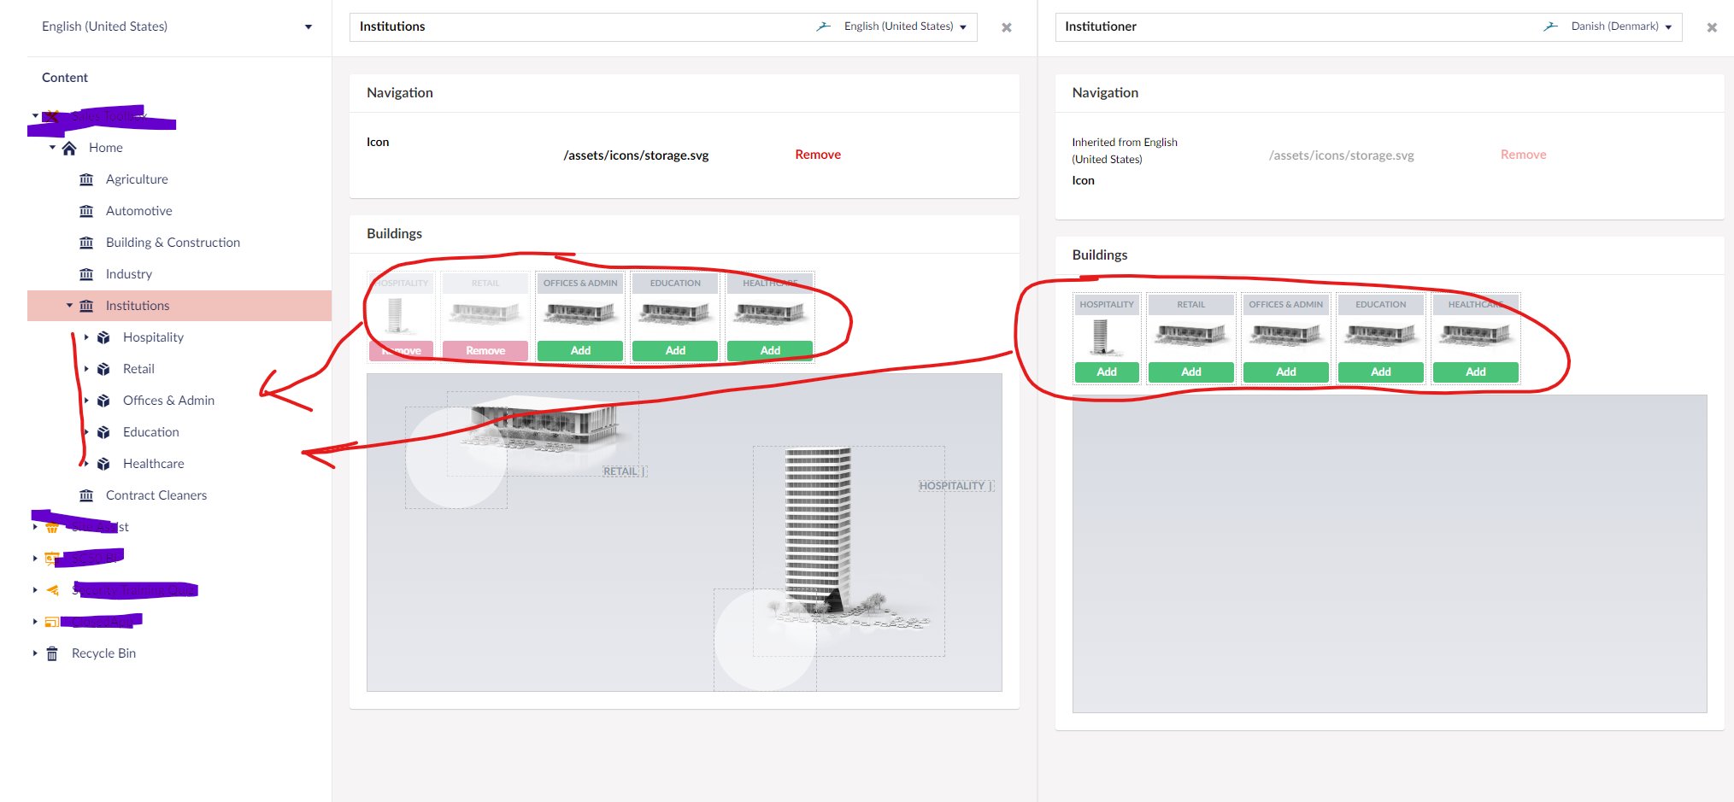Remove the Retail building in English panel
1734x802 pixels.
click(485, 351)
